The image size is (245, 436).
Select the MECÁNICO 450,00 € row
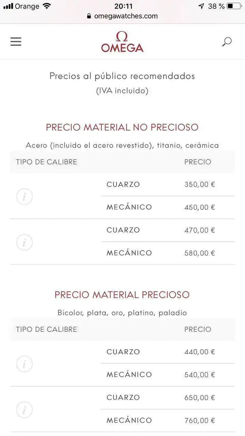point(167,207)
